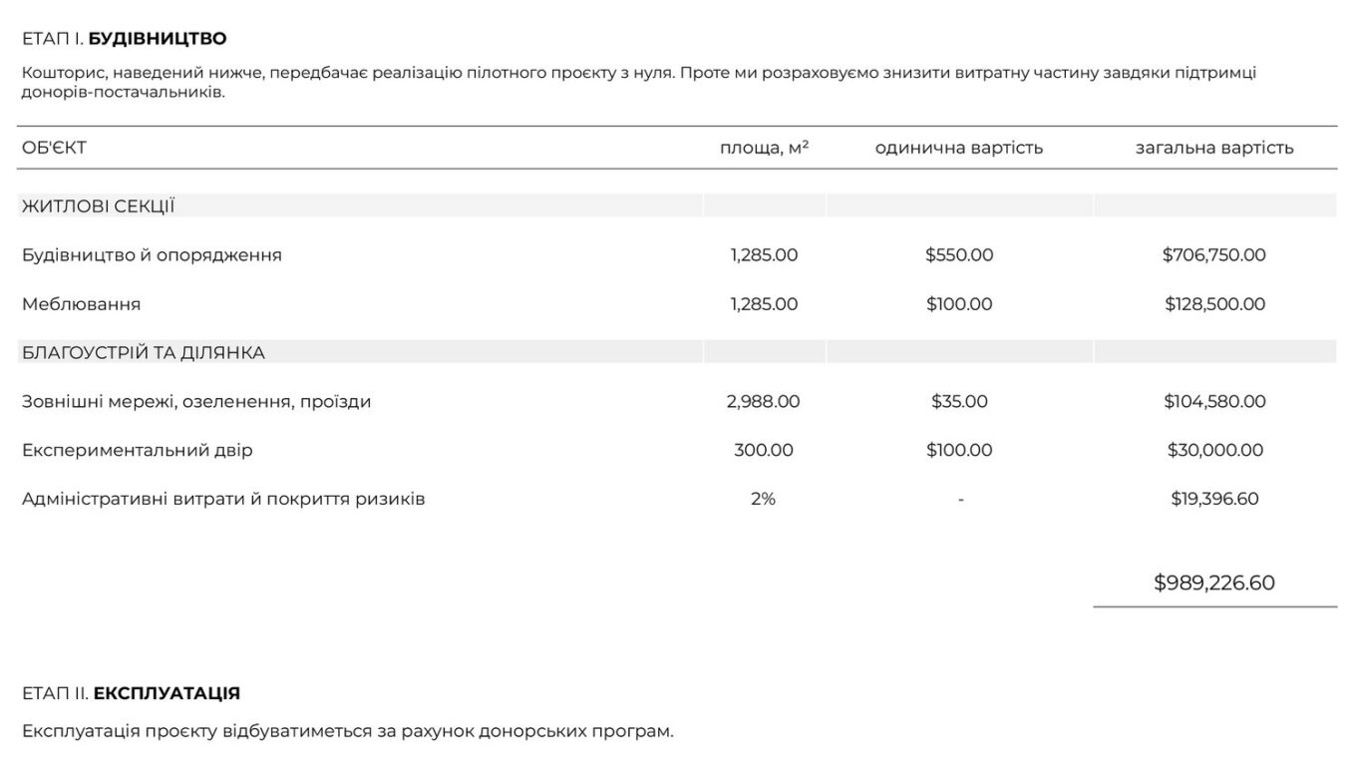The width and height of the screenshot is (1356, 767).
Task: Click Адміністративні витрати й покриття ризиків
Action: [x=223, y=499]
